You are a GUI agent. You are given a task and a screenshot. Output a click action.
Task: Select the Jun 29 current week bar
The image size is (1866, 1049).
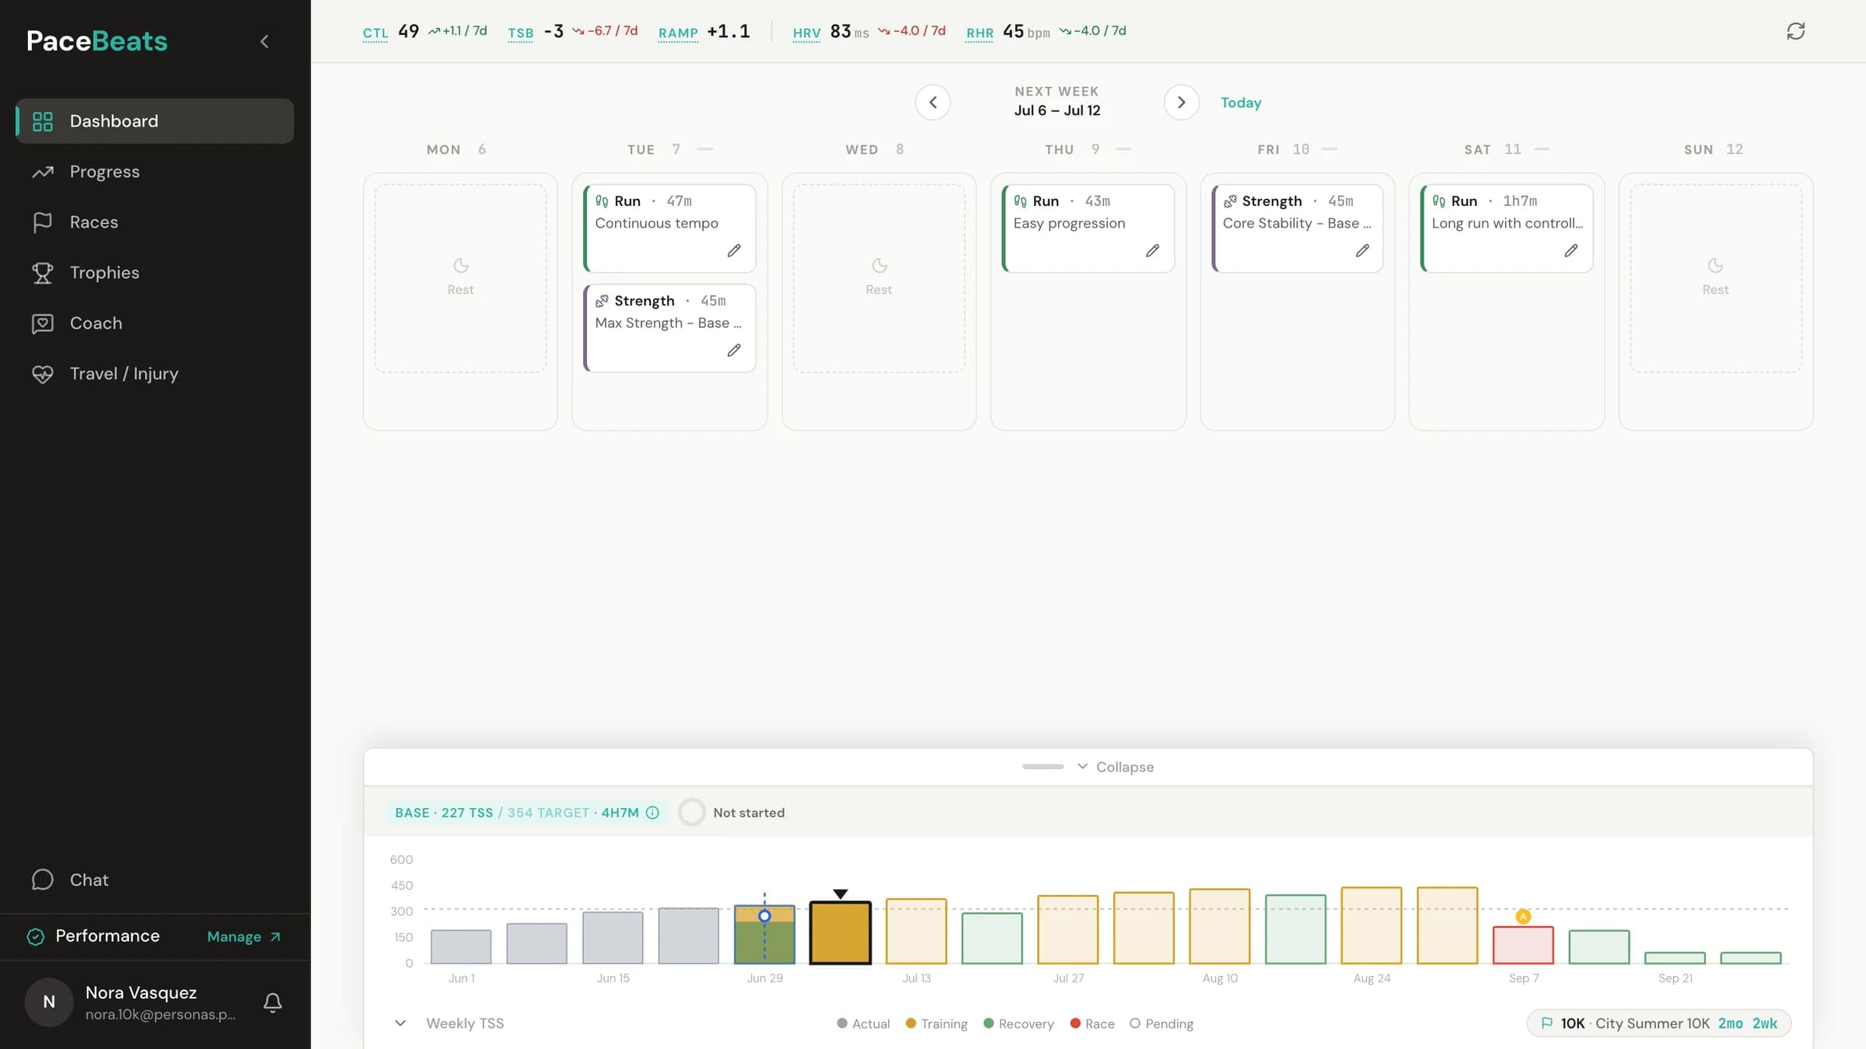click(764, 935)
